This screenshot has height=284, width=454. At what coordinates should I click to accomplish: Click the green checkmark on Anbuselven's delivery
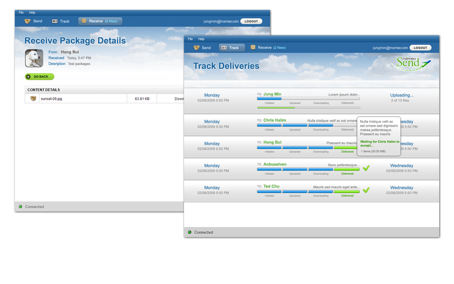pyautogui.click(x=366, y=168)
